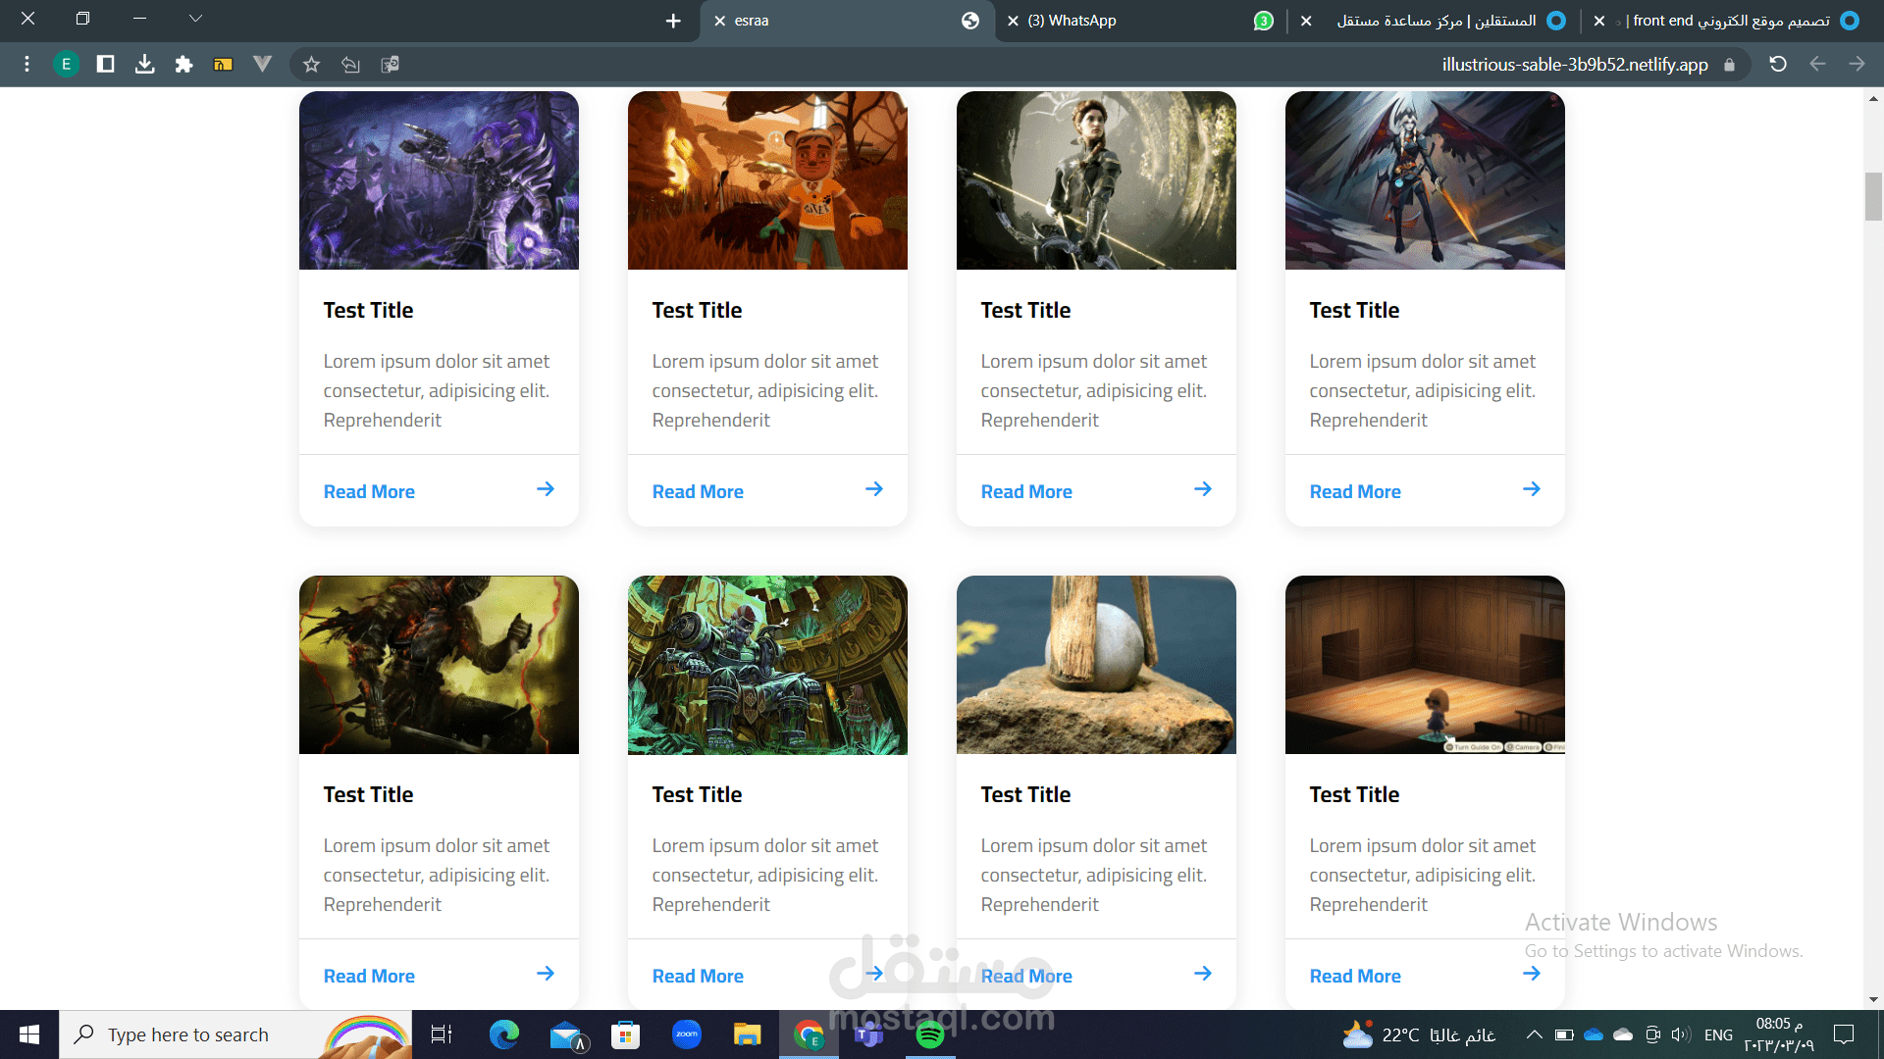The width and height of the screenshot is (1884, 1059).
Task: Reload the current page
Action: (x=1778, y=65)
